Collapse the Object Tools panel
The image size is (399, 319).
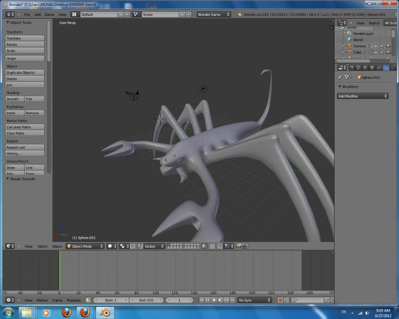(x=7, y=23)
